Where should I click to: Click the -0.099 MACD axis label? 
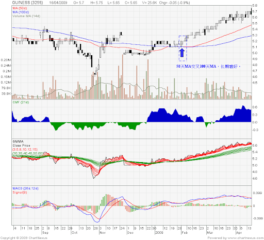click(257, 218)
